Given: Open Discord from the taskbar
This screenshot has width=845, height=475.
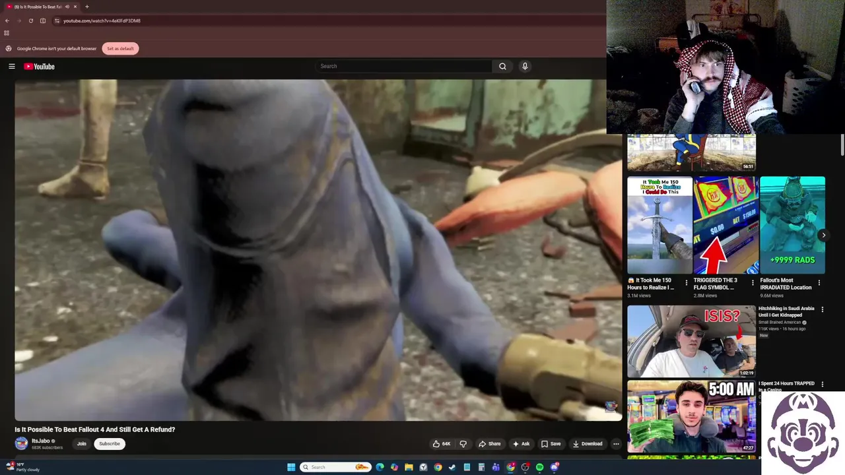Looking at the screenshot, I should (x=554, y=467).
